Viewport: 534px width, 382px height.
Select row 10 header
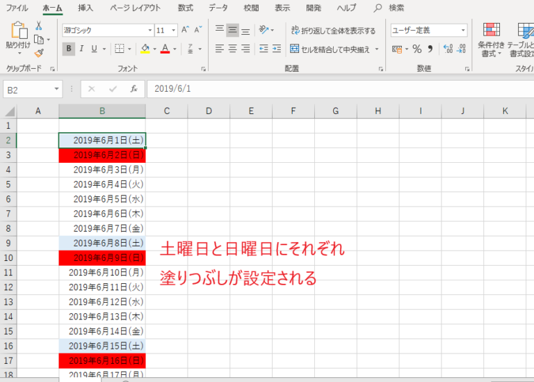pyautogui.click(x=8, y=257)
